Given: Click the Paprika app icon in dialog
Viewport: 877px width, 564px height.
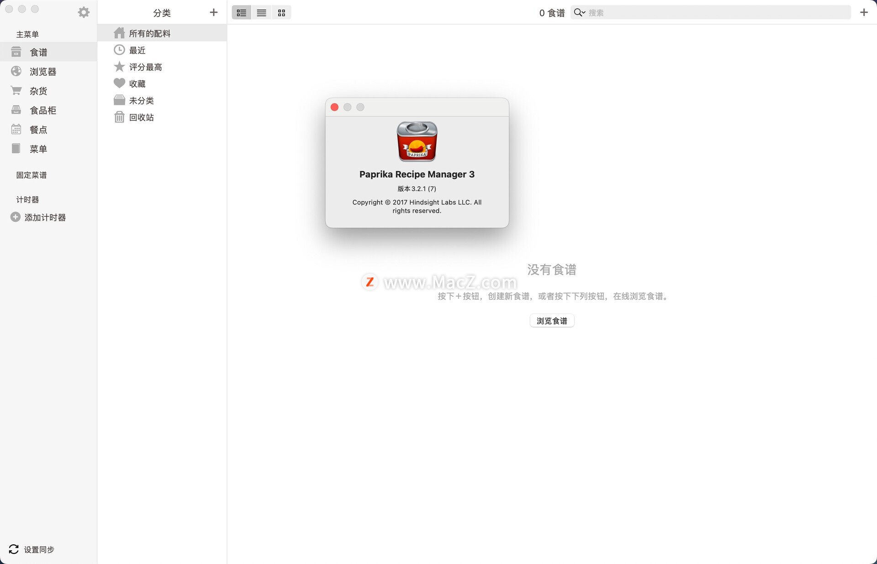Looking at the screenshot, I should (417, 141).
